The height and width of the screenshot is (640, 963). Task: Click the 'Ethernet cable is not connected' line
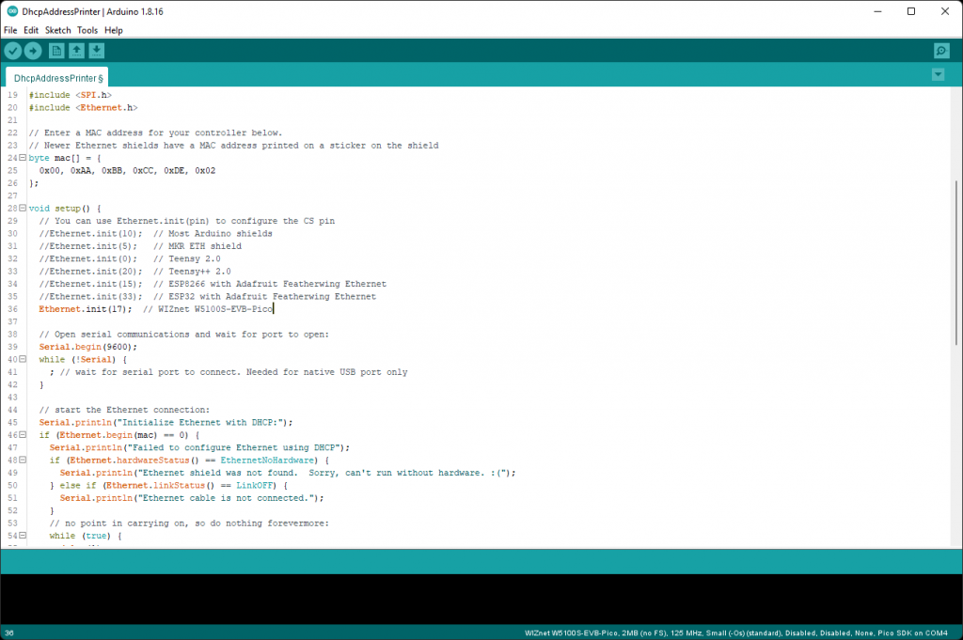point(192,498)
